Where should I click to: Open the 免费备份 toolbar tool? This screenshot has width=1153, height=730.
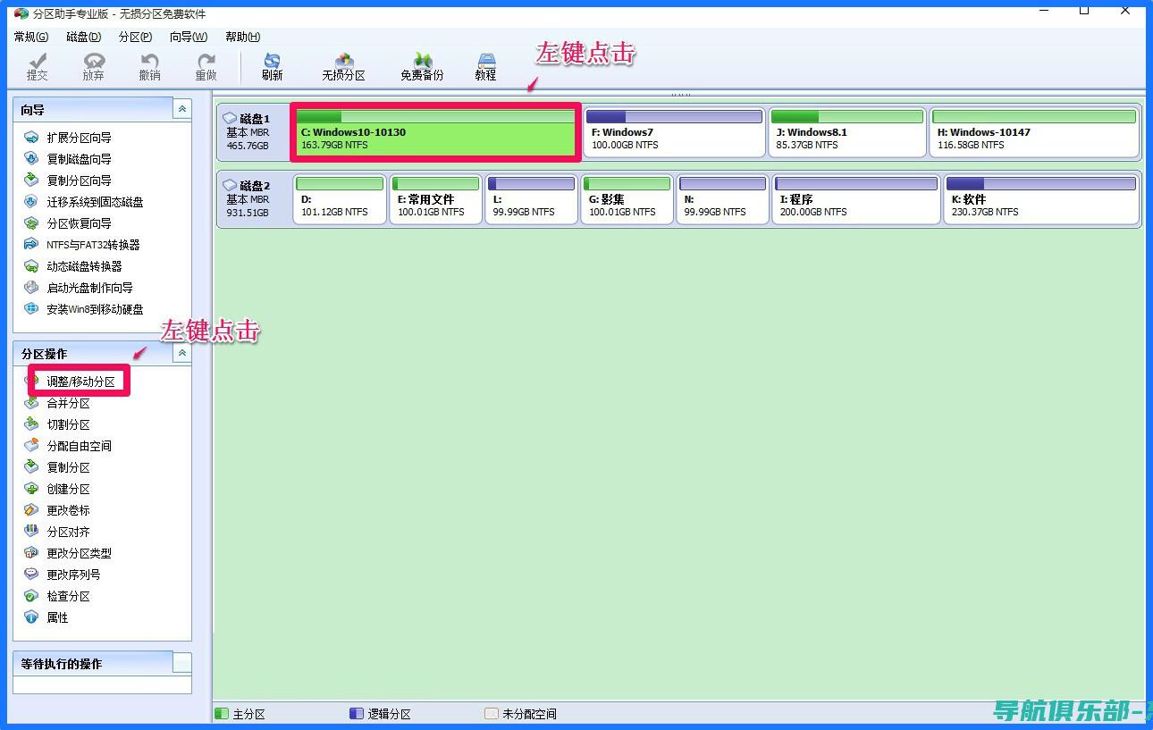[x=422, y=67]
